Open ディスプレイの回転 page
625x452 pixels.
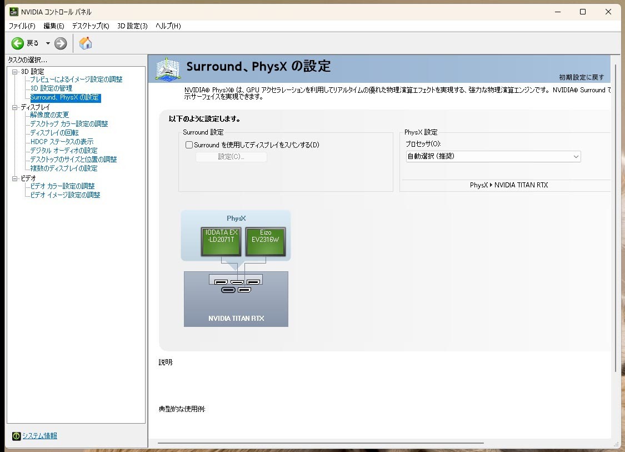54,132
